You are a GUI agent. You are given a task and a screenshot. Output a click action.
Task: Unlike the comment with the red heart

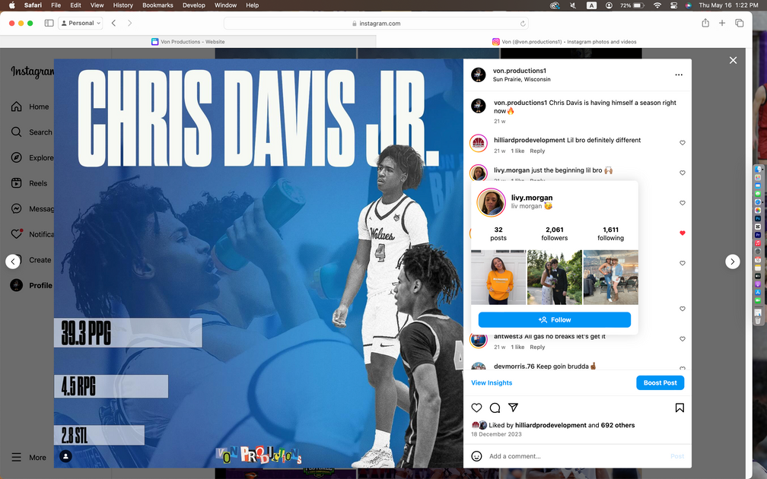tap(683, 233)
